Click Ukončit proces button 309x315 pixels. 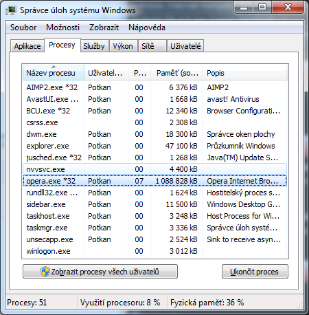[255, 272]
